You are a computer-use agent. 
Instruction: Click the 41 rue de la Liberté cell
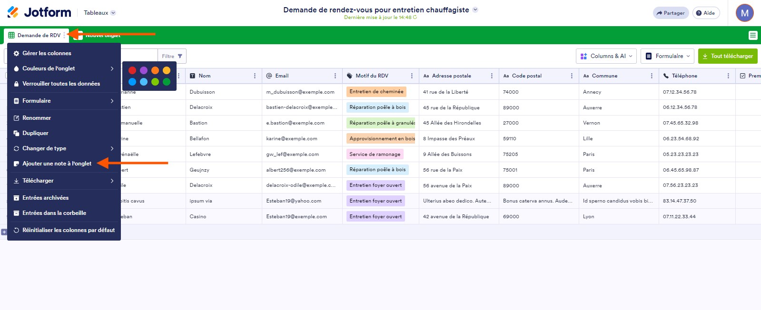click(x=459, y=92)
